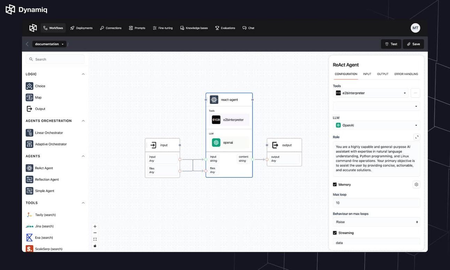Click the react-agent node atom icon

[214, 100]
